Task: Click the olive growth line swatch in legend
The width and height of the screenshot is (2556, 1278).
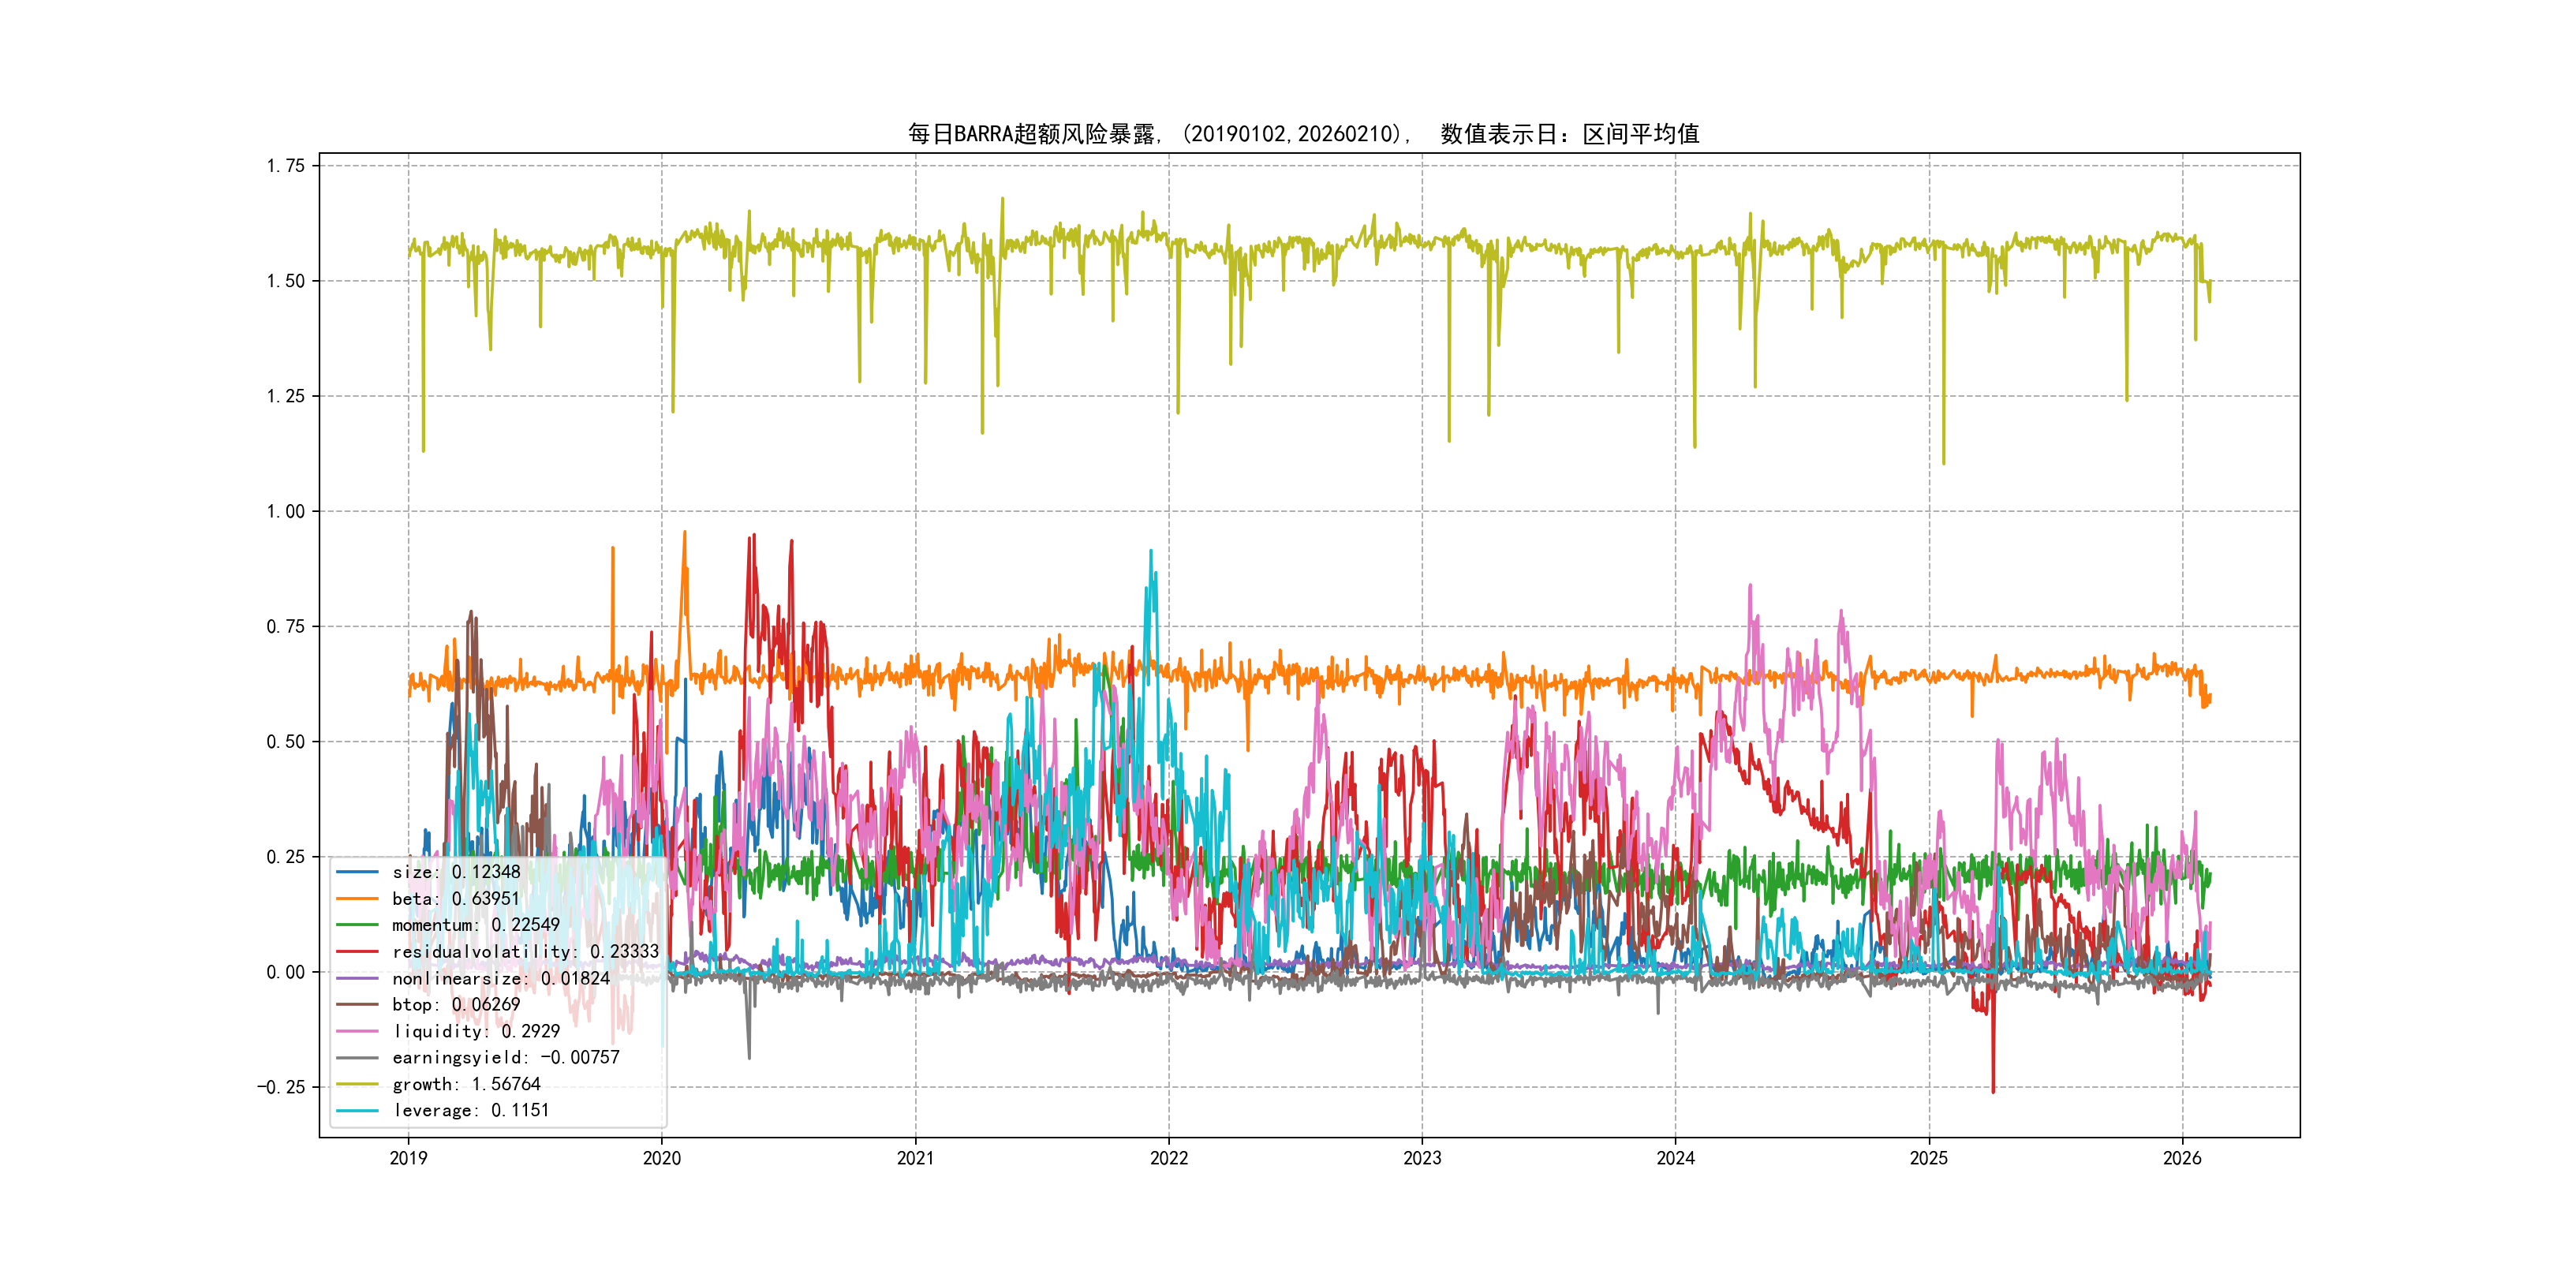Action: [357, 1085]
